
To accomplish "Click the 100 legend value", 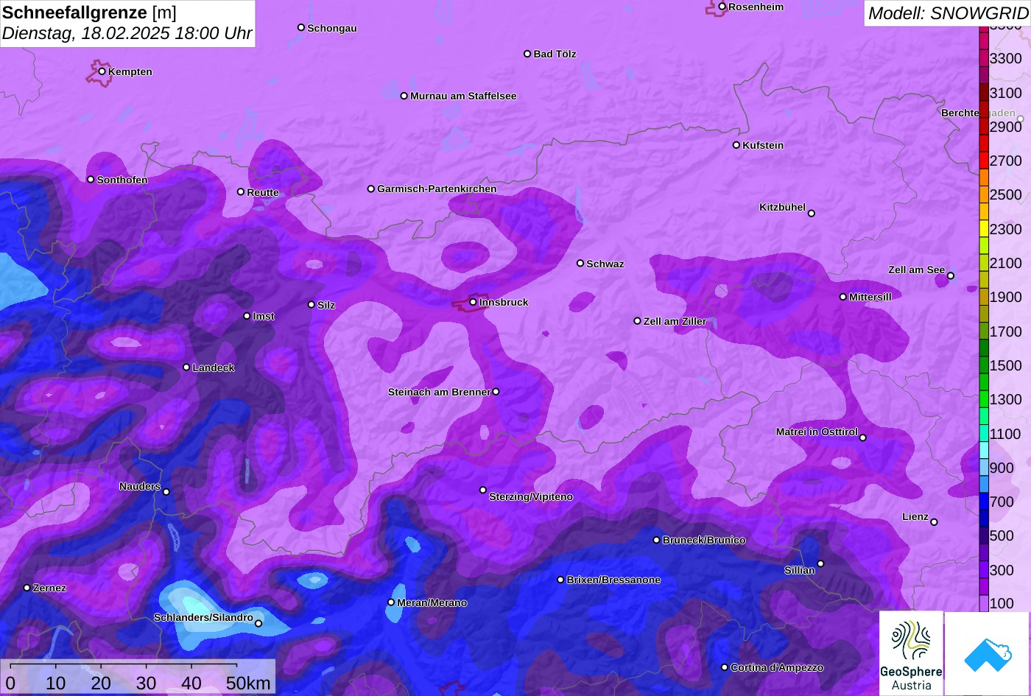I will tap(1002, 603).
